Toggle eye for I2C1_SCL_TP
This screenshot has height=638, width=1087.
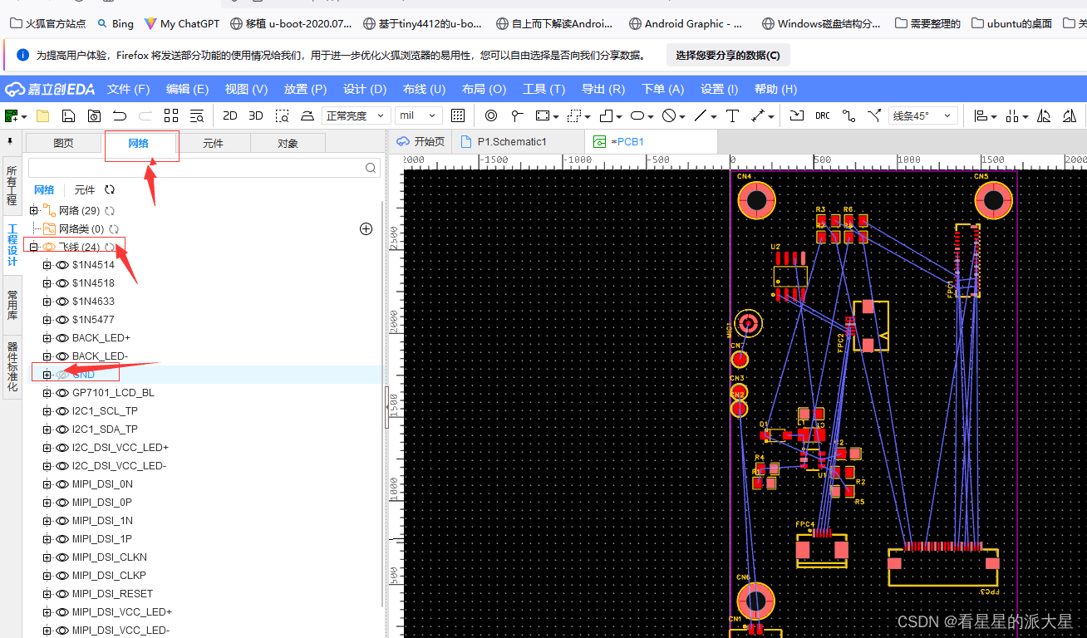(62, 411)
